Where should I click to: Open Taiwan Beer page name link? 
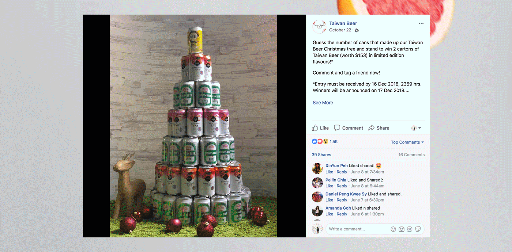[343, 23]
